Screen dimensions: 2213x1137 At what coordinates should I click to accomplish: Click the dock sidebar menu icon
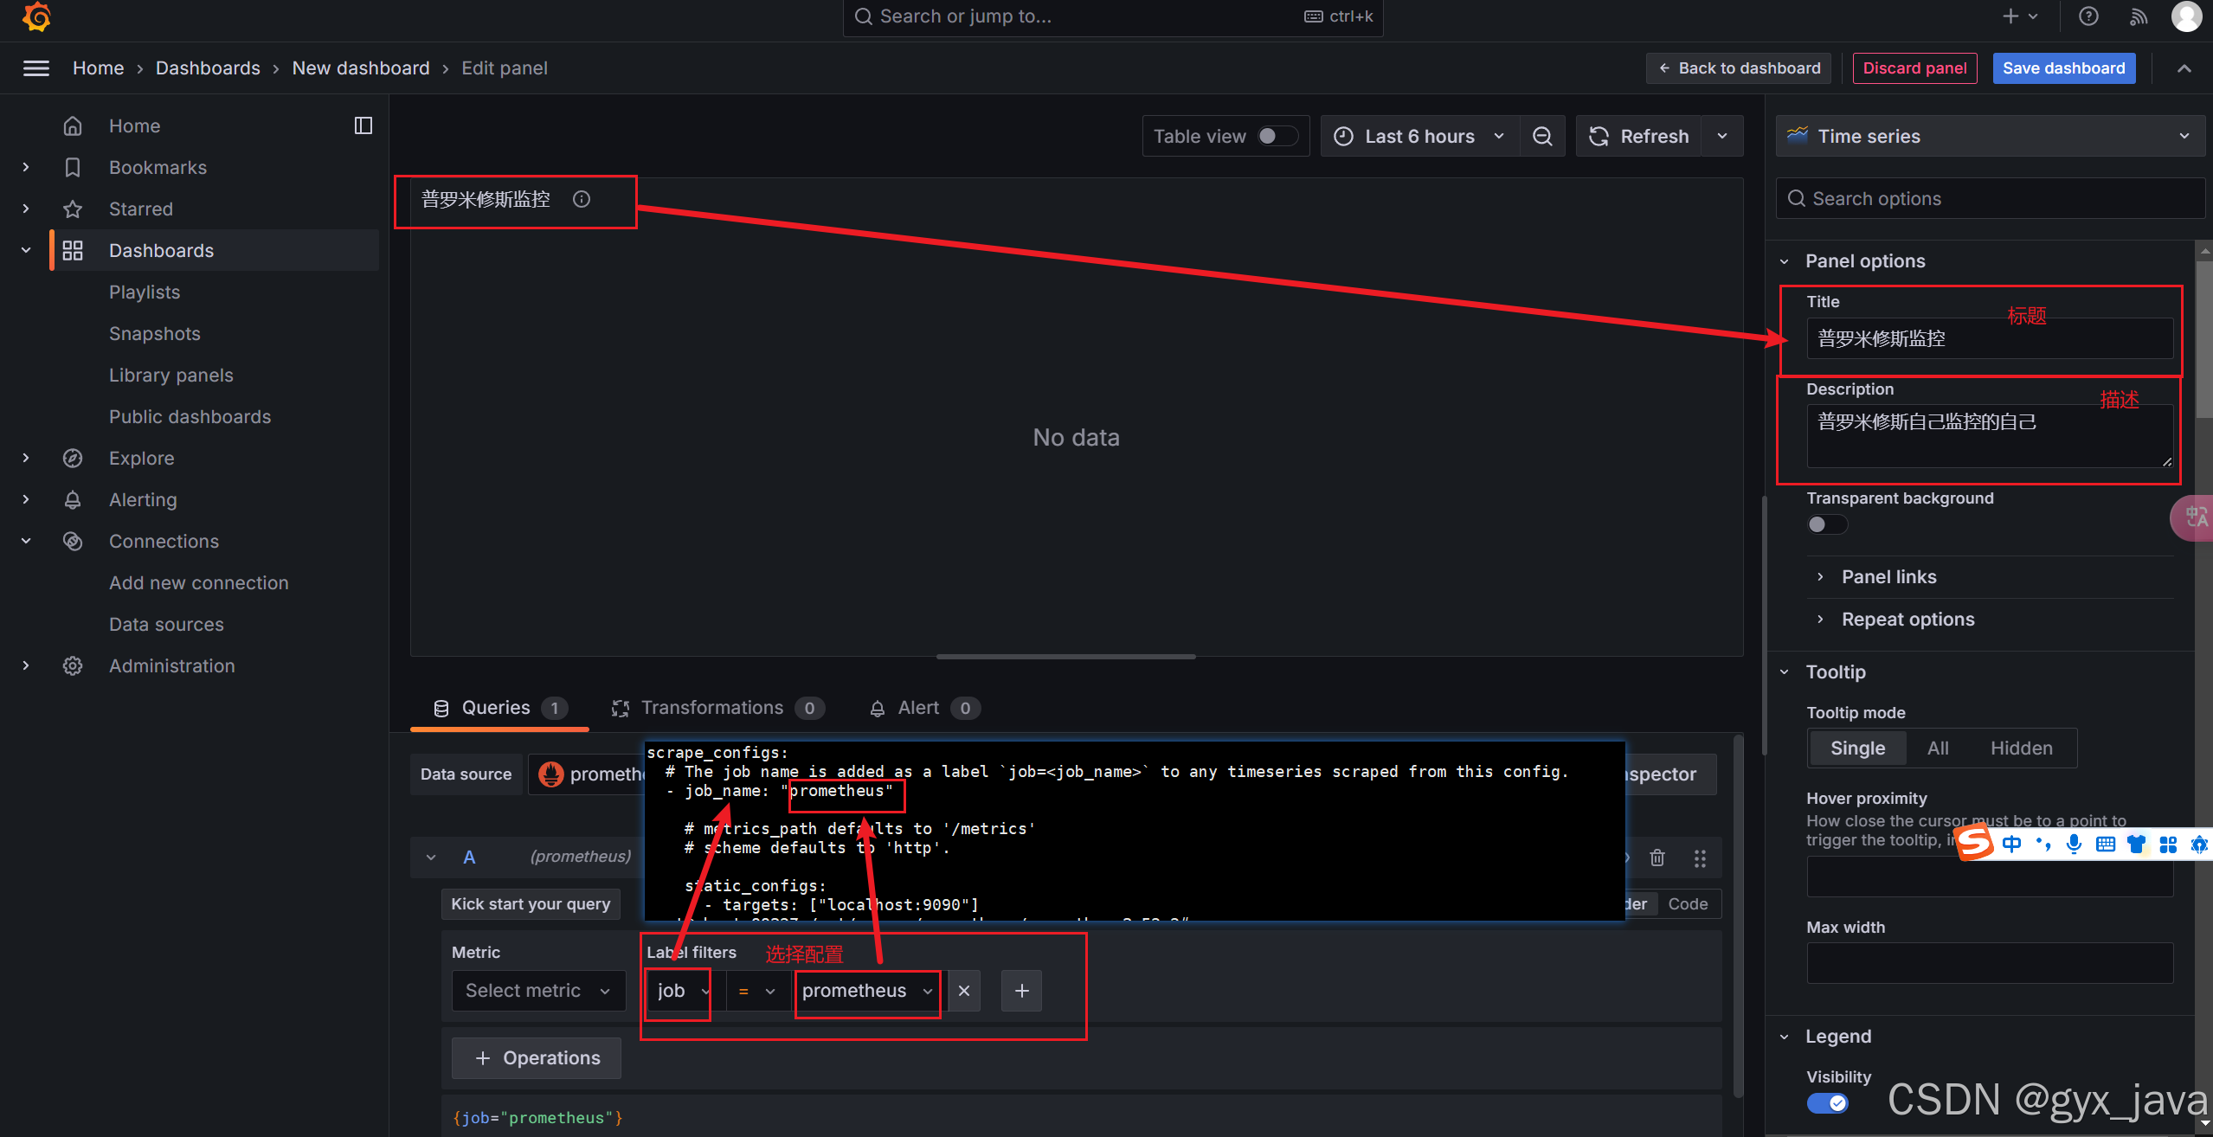363,125
